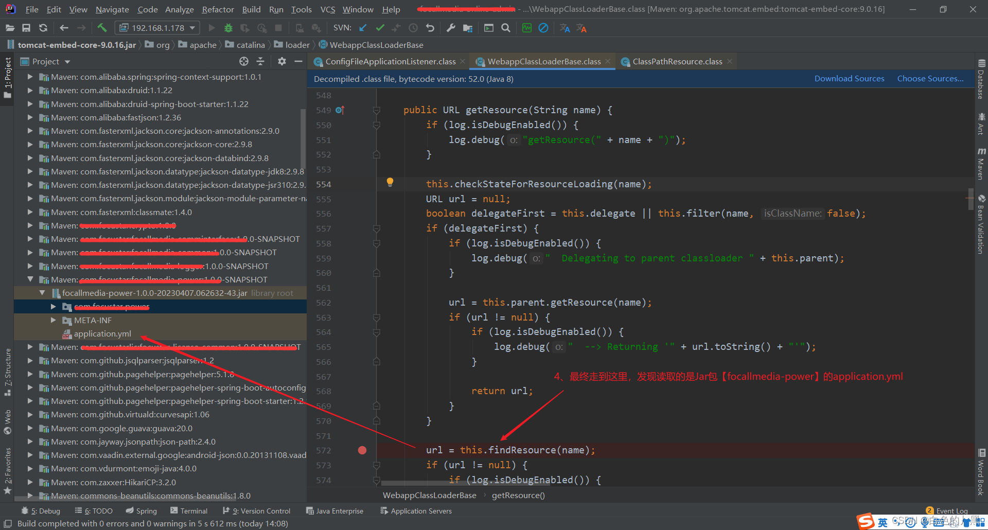Viewport: 988px width, 530px height.
Task: Synchronize files with refresh icon
Action: pyautogui.click(x=43, y=28)
